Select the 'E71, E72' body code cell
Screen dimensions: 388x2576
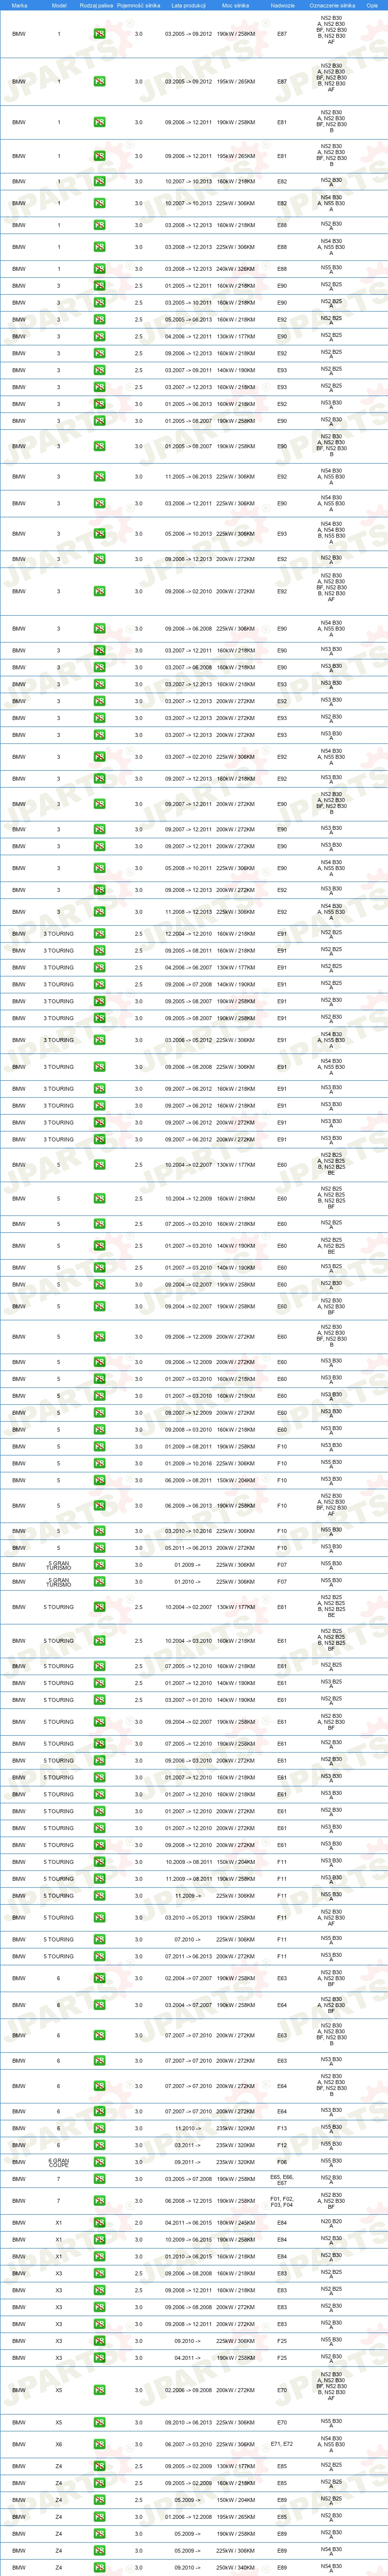282,2443
